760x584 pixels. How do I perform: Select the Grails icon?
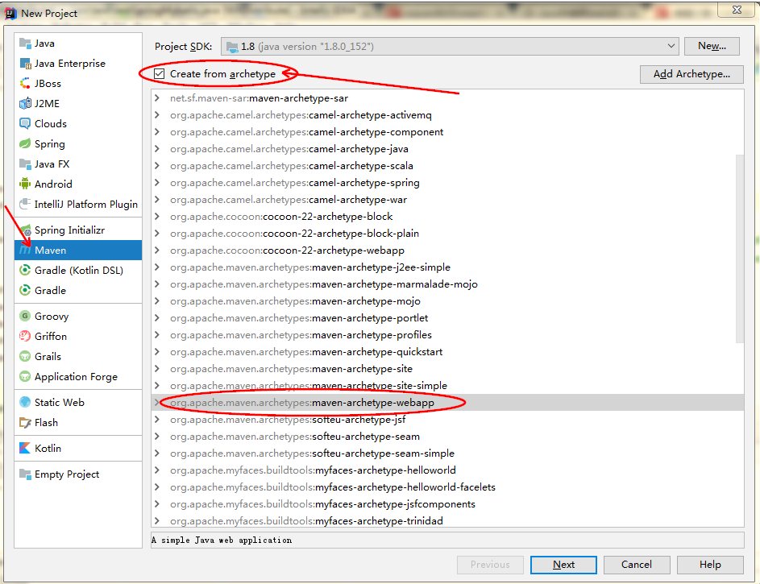pyautogui.click(x=25, y=356)
